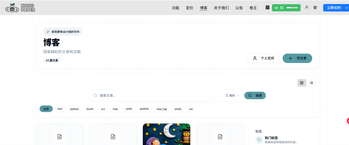Click the magnifier icon in search field
The image size is (349, 145).
point(95,95)
